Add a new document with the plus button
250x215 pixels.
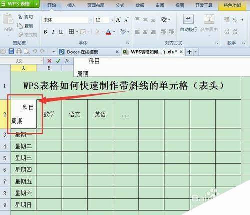click(x=189, y=52)
